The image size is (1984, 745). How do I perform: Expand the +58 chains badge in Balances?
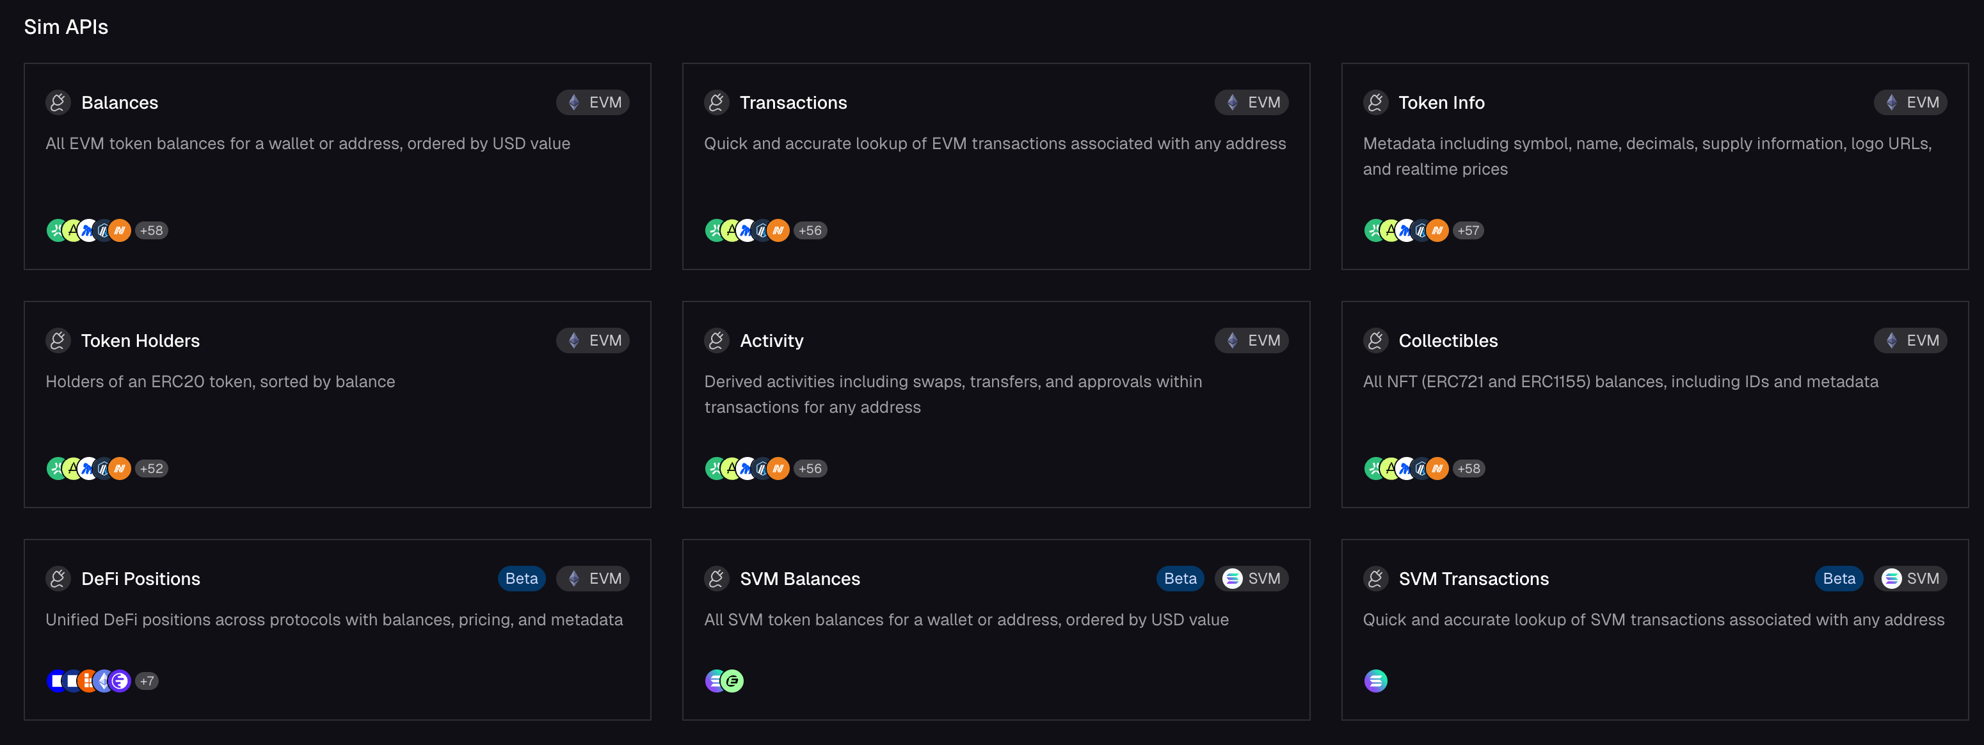pyautogui.click(x=152, y=230)
